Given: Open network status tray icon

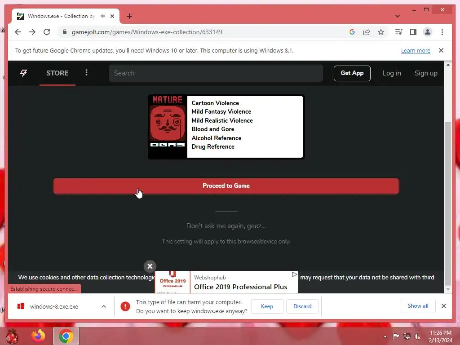Looking at the screenshot, I should [x=407, y=336].
